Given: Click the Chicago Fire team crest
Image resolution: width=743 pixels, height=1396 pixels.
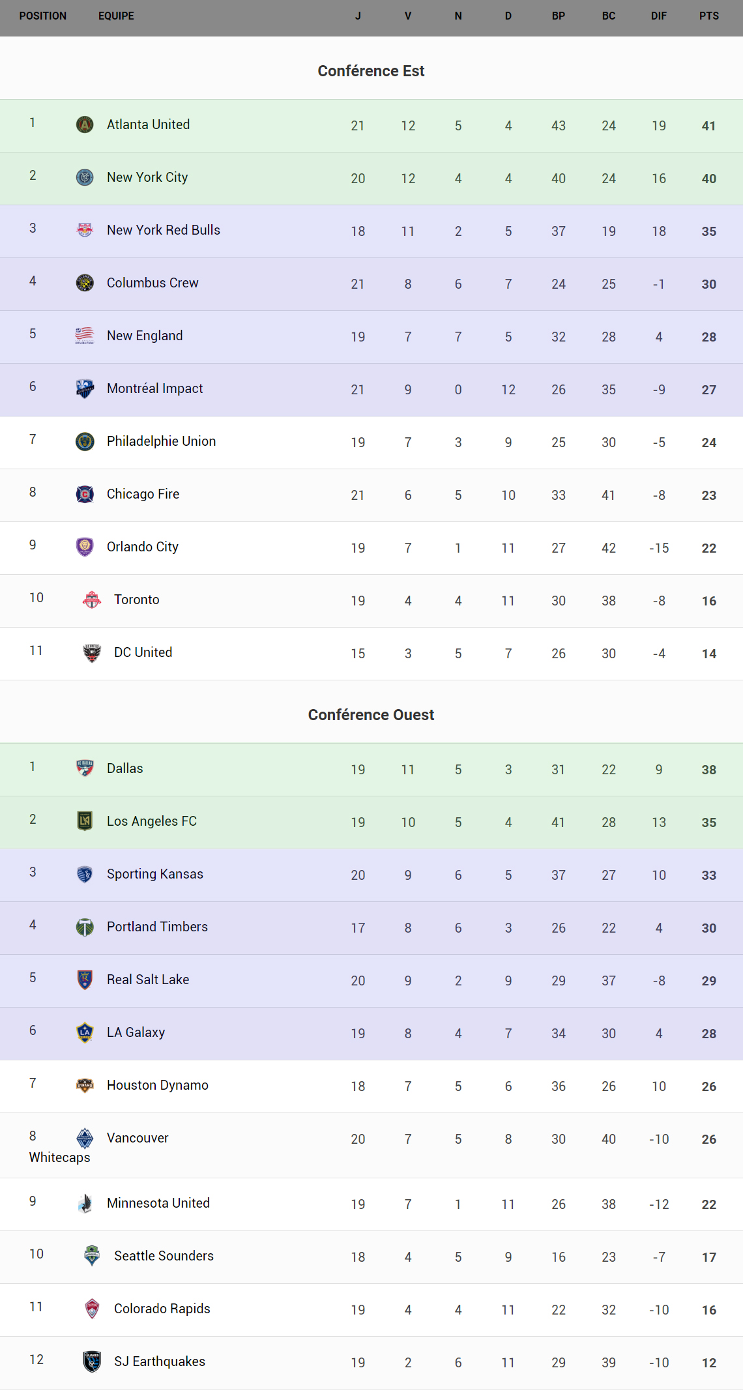Looking at the screenshot, I should [x=85, y=494].
